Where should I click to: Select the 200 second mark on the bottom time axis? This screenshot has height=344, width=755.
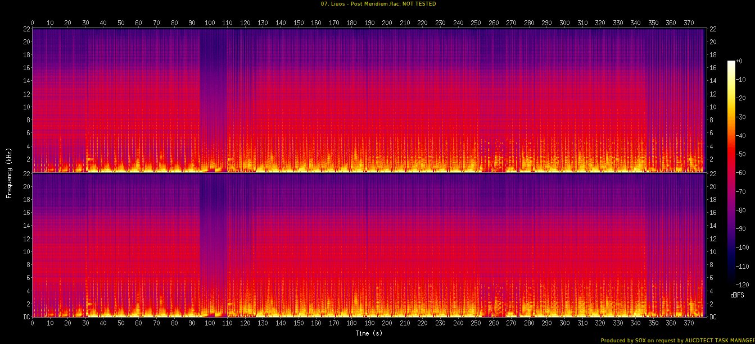point(387,323)
